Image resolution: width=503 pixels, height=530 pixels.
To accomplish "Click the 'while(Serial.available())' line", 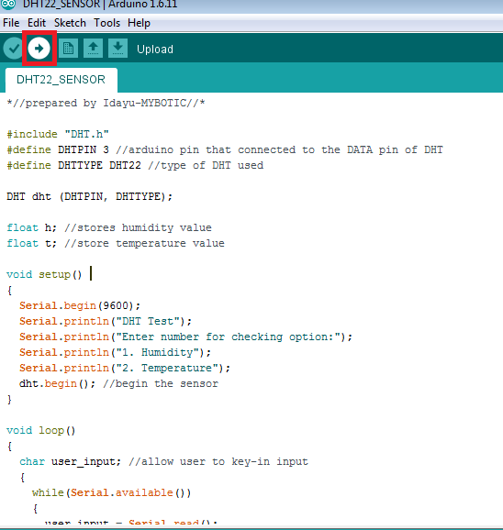I will point(112,492).
